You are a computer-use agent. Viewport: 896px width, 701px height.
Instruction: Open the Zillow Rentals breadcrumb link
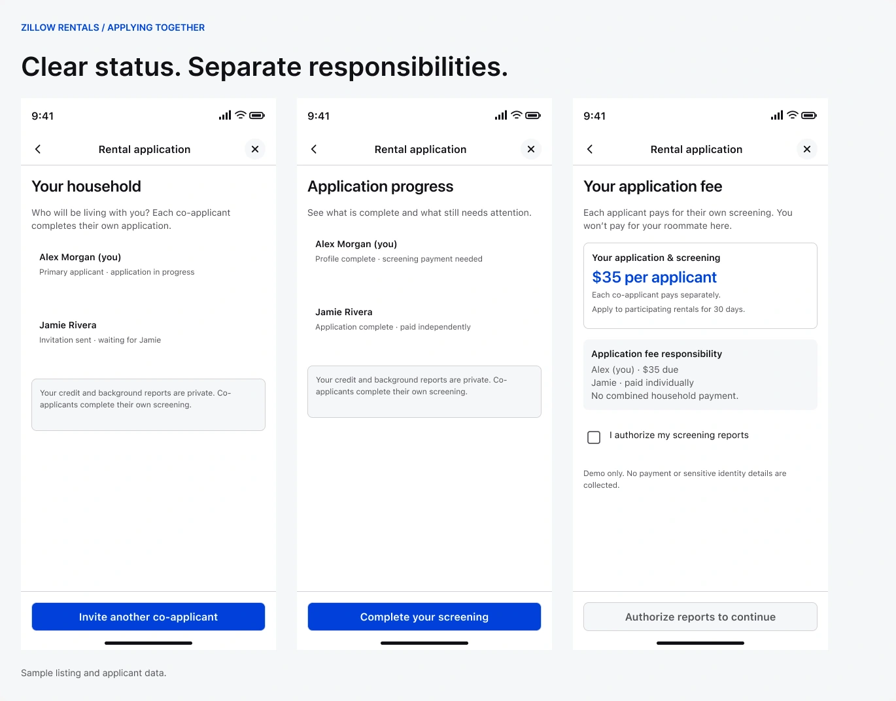coord(60,27)
